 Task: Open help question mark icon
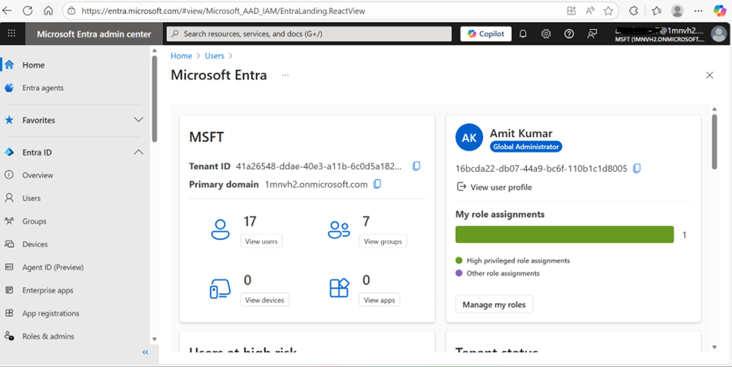(x=568, y=33)
